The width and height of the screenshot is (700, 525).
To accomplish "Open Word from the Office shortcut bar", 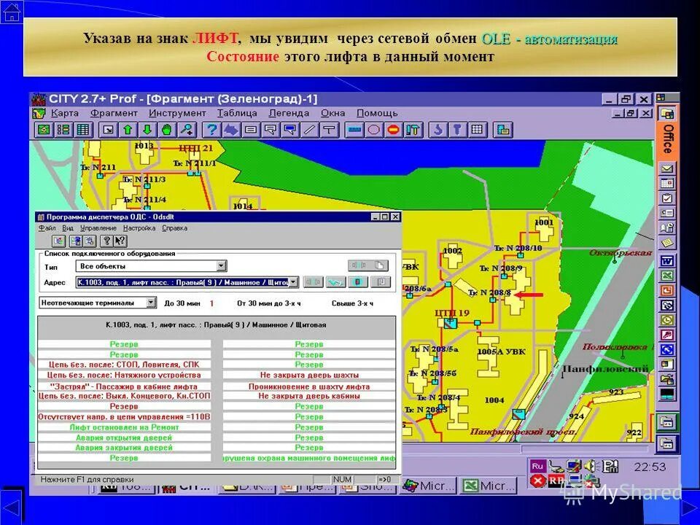I will [x=667, y=261].
